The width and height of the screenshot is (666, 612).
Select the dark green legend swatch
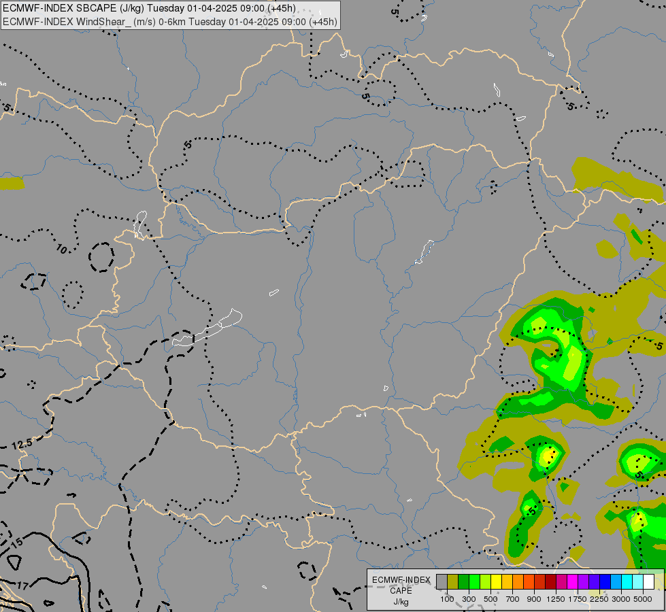463,581
